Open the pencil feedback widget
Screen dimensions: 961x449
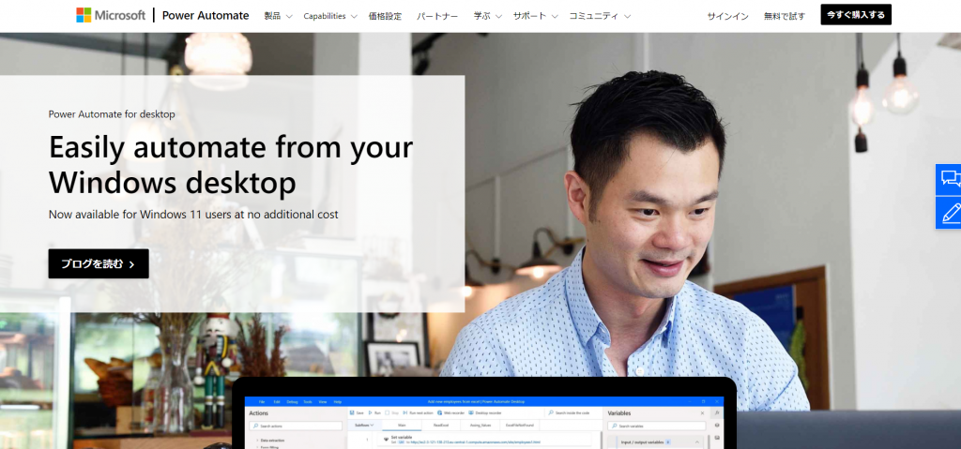(949, 213)
